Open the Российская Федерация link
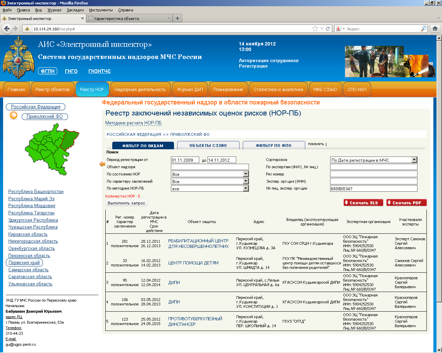442x353 pixels. (36, 107)
